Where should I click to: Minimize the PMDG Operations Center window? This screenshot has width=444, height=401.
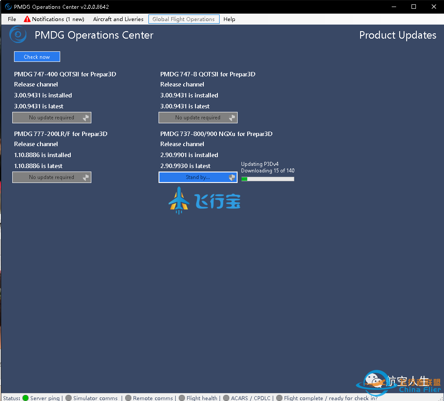[393, 7]
